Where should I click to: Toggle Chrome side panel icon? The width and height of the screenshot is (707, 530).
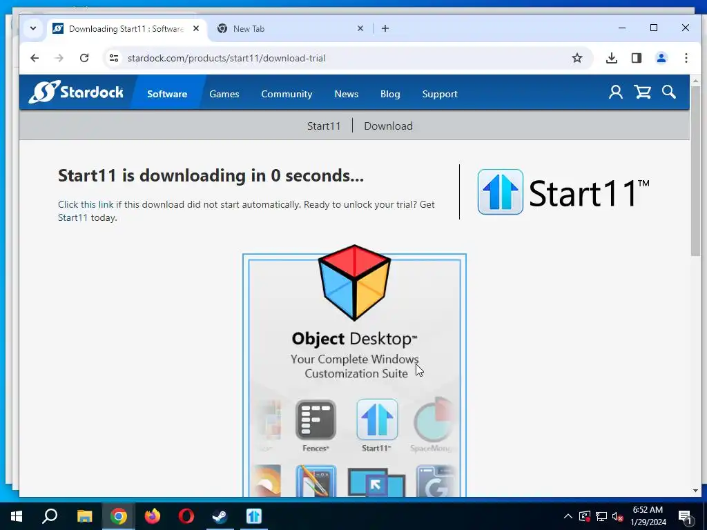click(636, 58)
